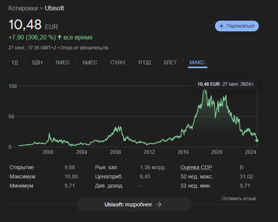This screenshot has width=278, height=222.
Task: Click the 52 нед. мин. label
Action: [x=196, y=186]
